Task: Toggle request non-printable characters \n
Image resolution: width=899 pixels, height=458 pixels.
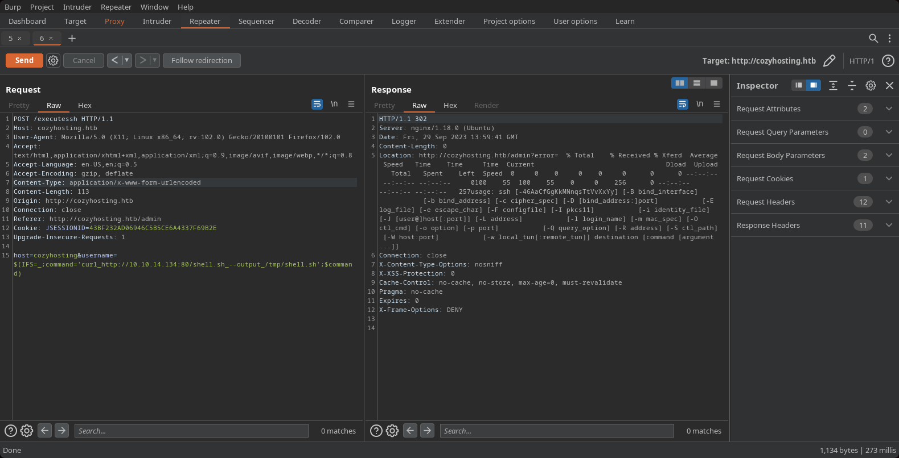Action: [334, 104]
